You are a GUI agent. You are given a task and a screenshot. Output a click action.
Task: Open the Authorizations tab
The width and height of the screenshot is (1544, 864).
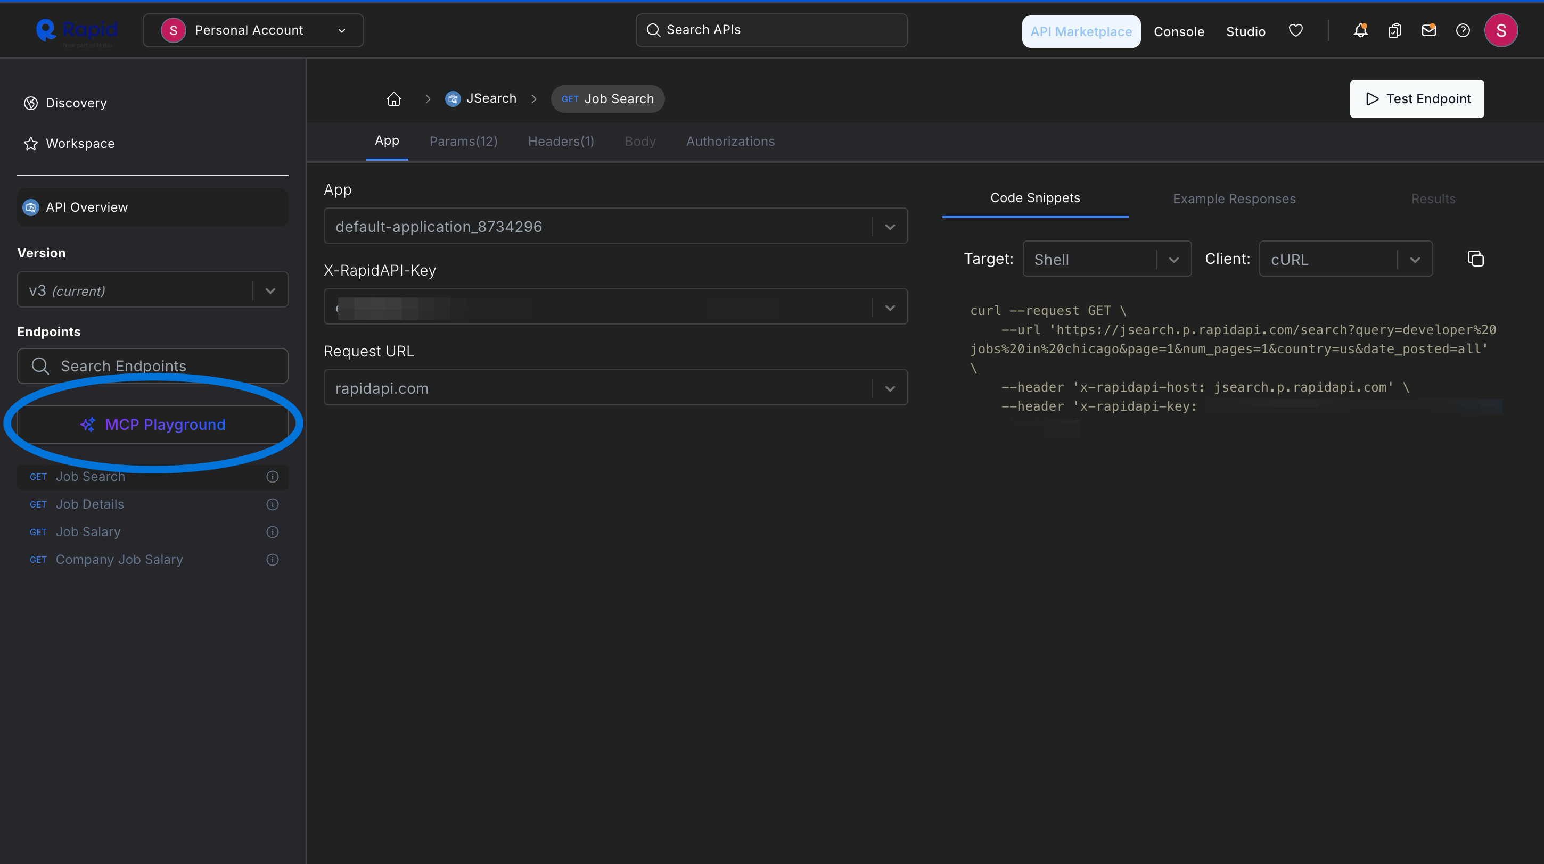730,142
